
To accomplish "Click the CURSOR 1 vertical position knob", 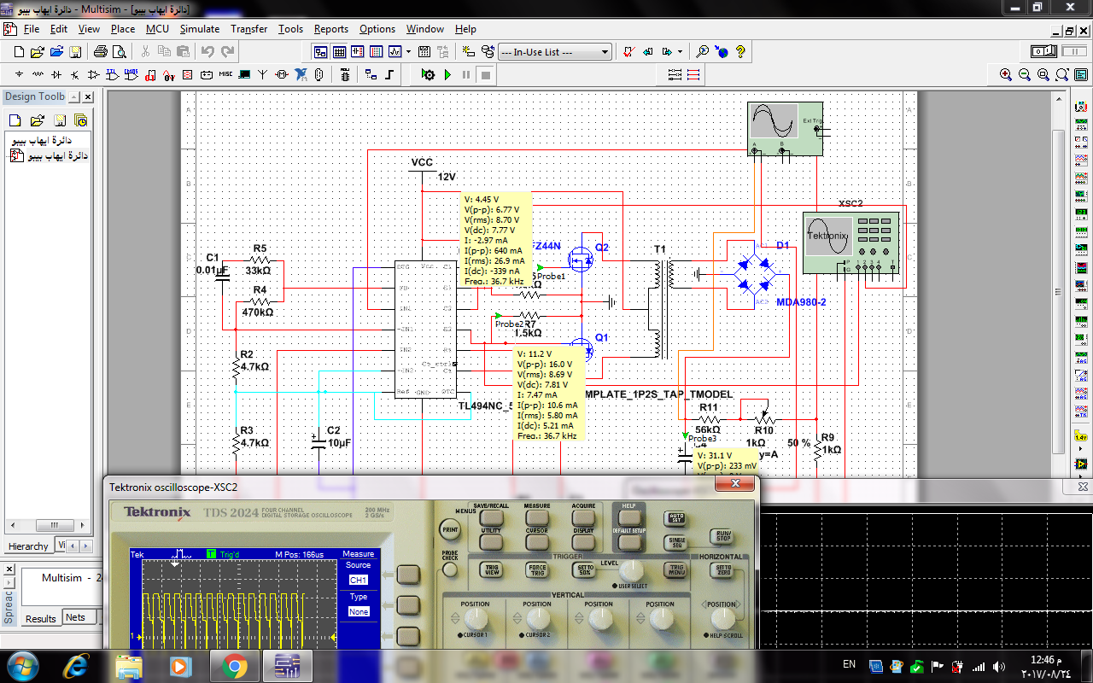I will 476,619.
